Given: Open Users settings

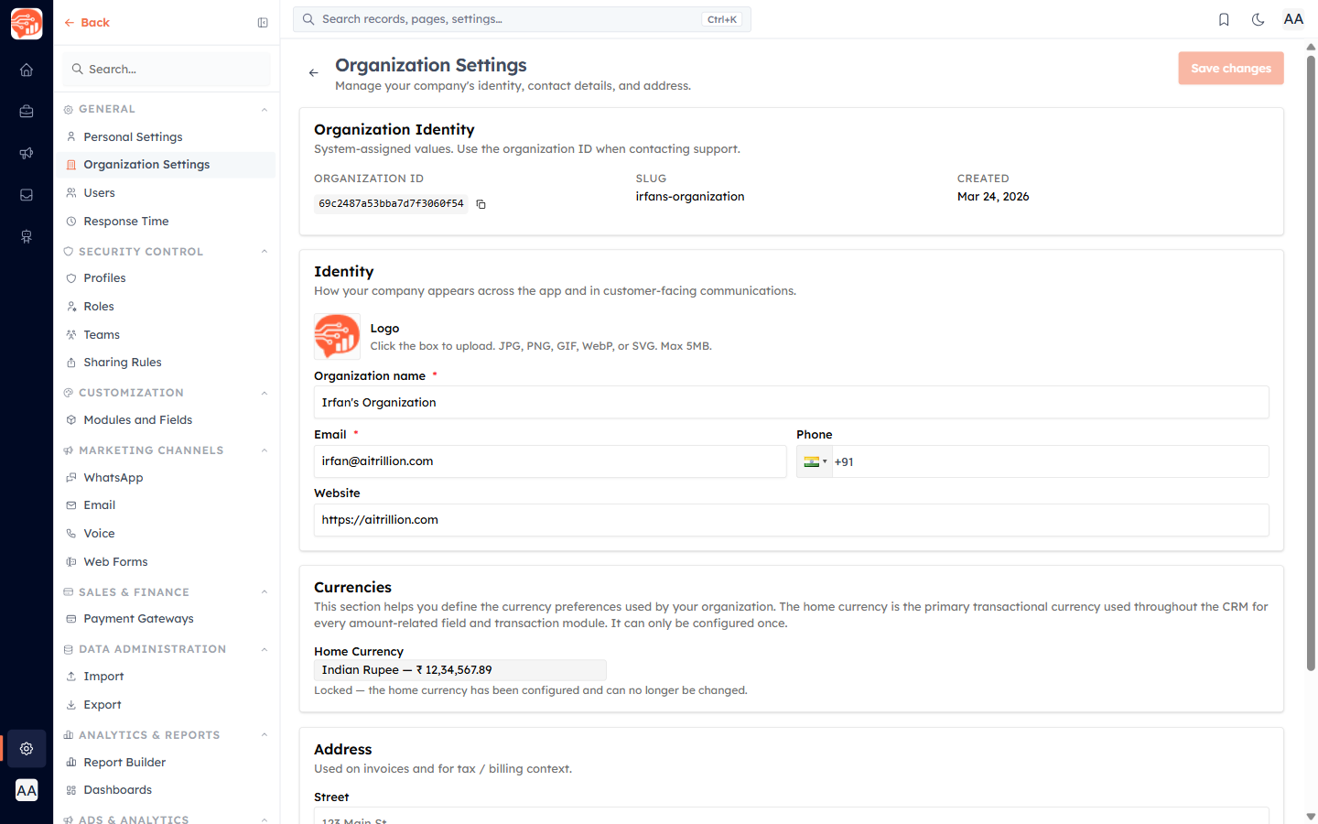Looking at the screenshot, I should click(167, 193).
